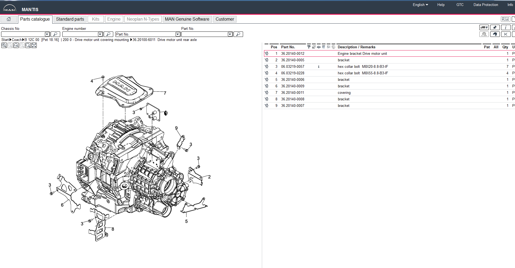Select the Zoom In magnifier tool
This screenshot has height=268, width=515.
[4, 45]
